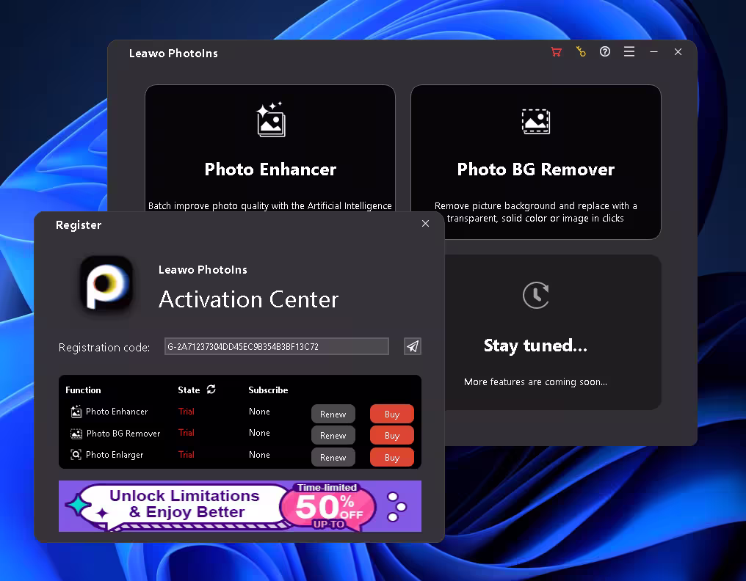This screenshot has width=746, height=581.
Task: Click None subscription for Photo Enhancer
Action: [259, 412]
